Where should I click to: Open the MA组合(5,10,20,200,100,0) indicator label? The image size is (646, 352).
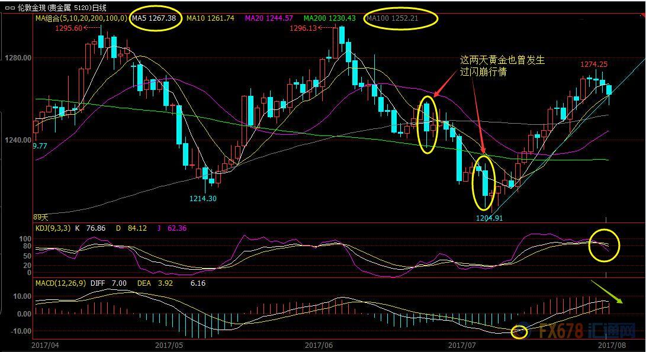pos(82,18)
